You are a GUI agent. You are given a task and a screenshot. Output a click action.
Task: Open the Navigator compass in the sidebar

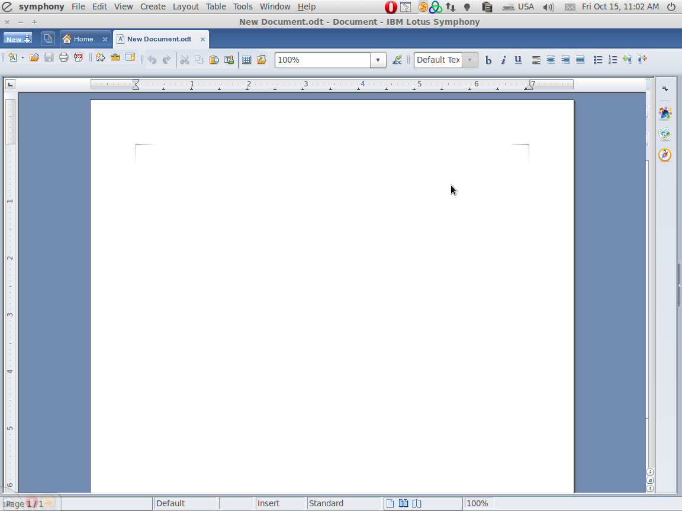[665, 155]
